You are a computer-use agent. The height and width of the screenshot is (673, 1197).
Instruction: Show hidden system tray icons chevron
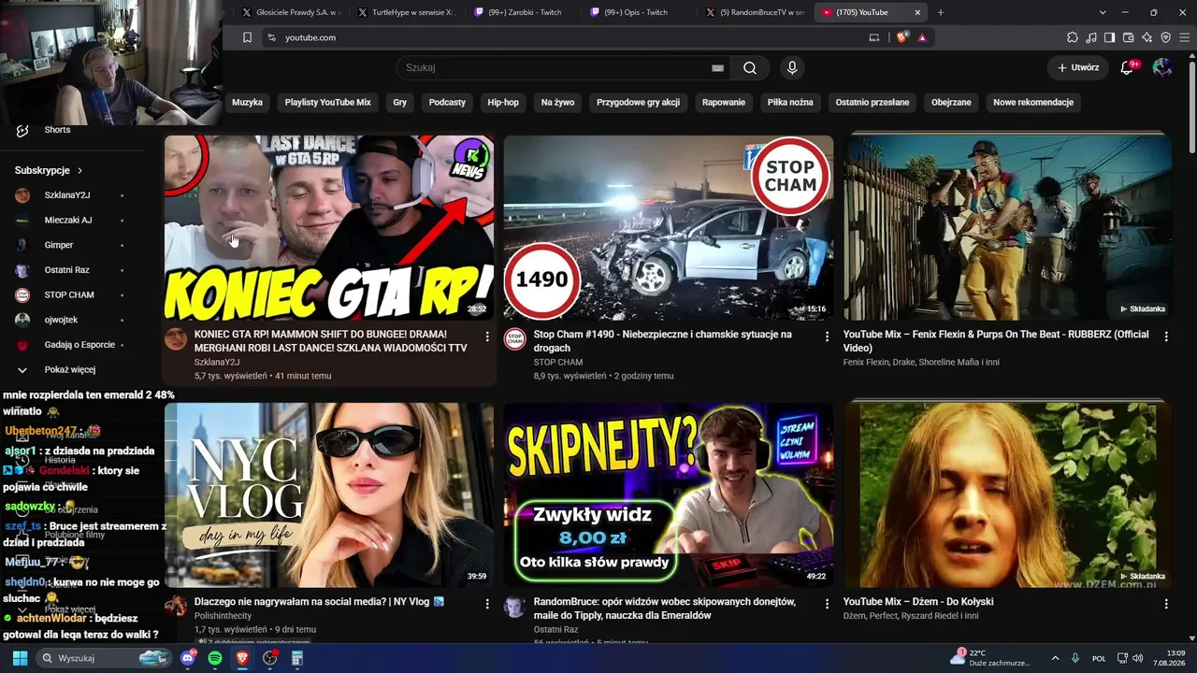[1056, 658]
